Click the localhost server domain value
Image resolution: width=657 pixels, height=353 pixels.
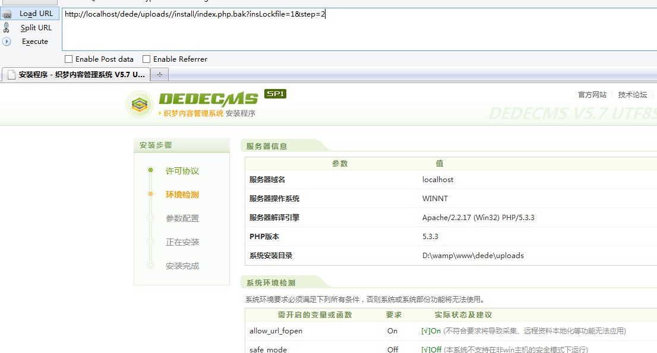[438, 179]
